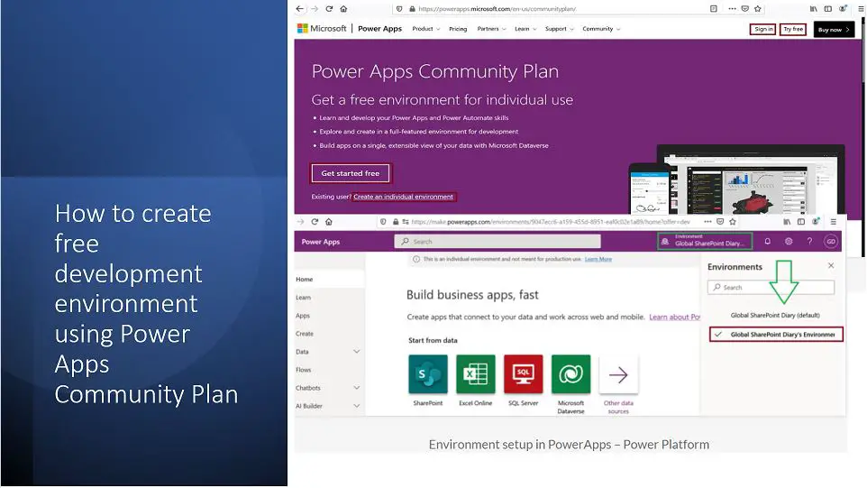
Task: Click the Buy now button
Action: (x=834, y=30)
